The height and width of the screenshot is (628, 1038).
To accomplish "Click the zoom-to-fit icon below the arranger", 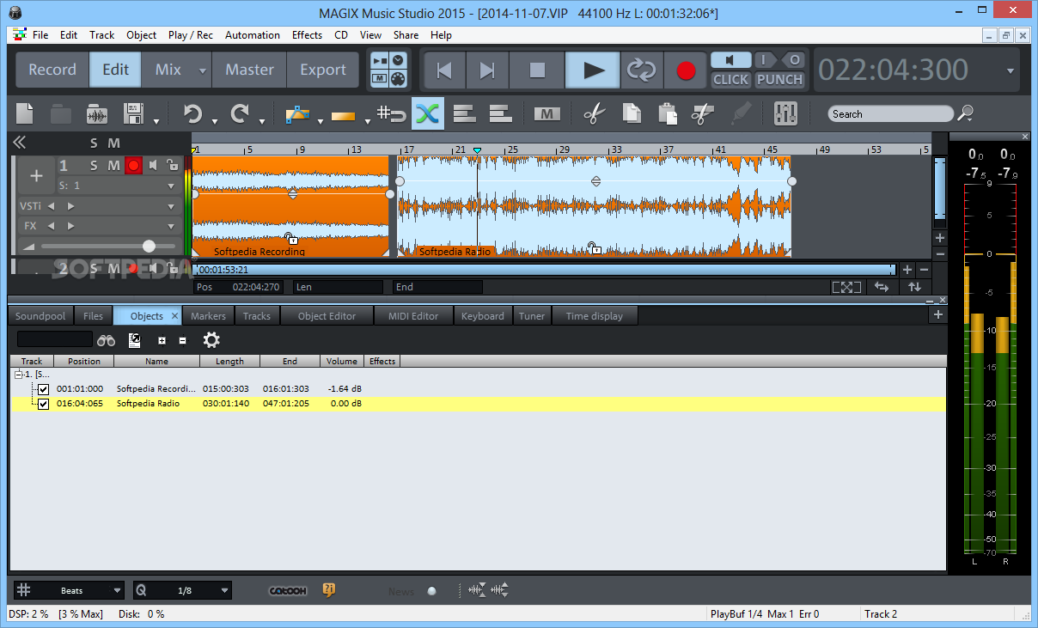I will (x=846, y=287).
